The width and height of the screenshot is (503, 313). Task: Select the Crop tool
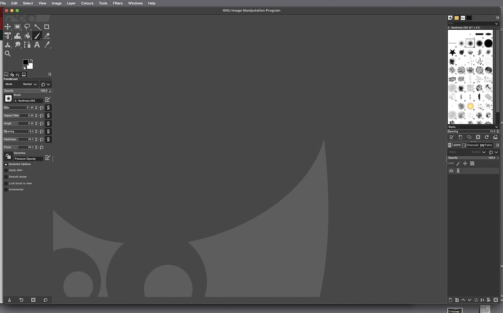tap(47, 27)
